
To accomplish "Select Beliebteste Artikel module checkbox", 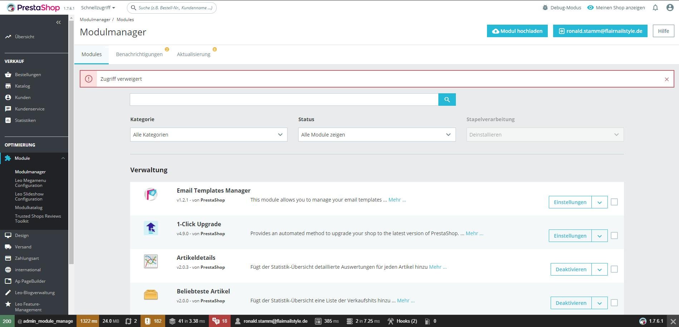I will coord(614,303).
